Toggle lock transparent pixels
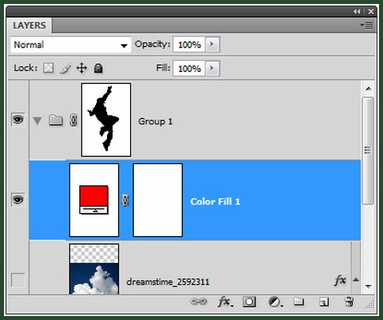383x320 pixels. coord(48,68)
